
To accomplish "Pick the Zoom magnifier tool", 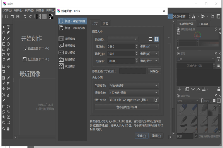I will [x=4, y=129].
